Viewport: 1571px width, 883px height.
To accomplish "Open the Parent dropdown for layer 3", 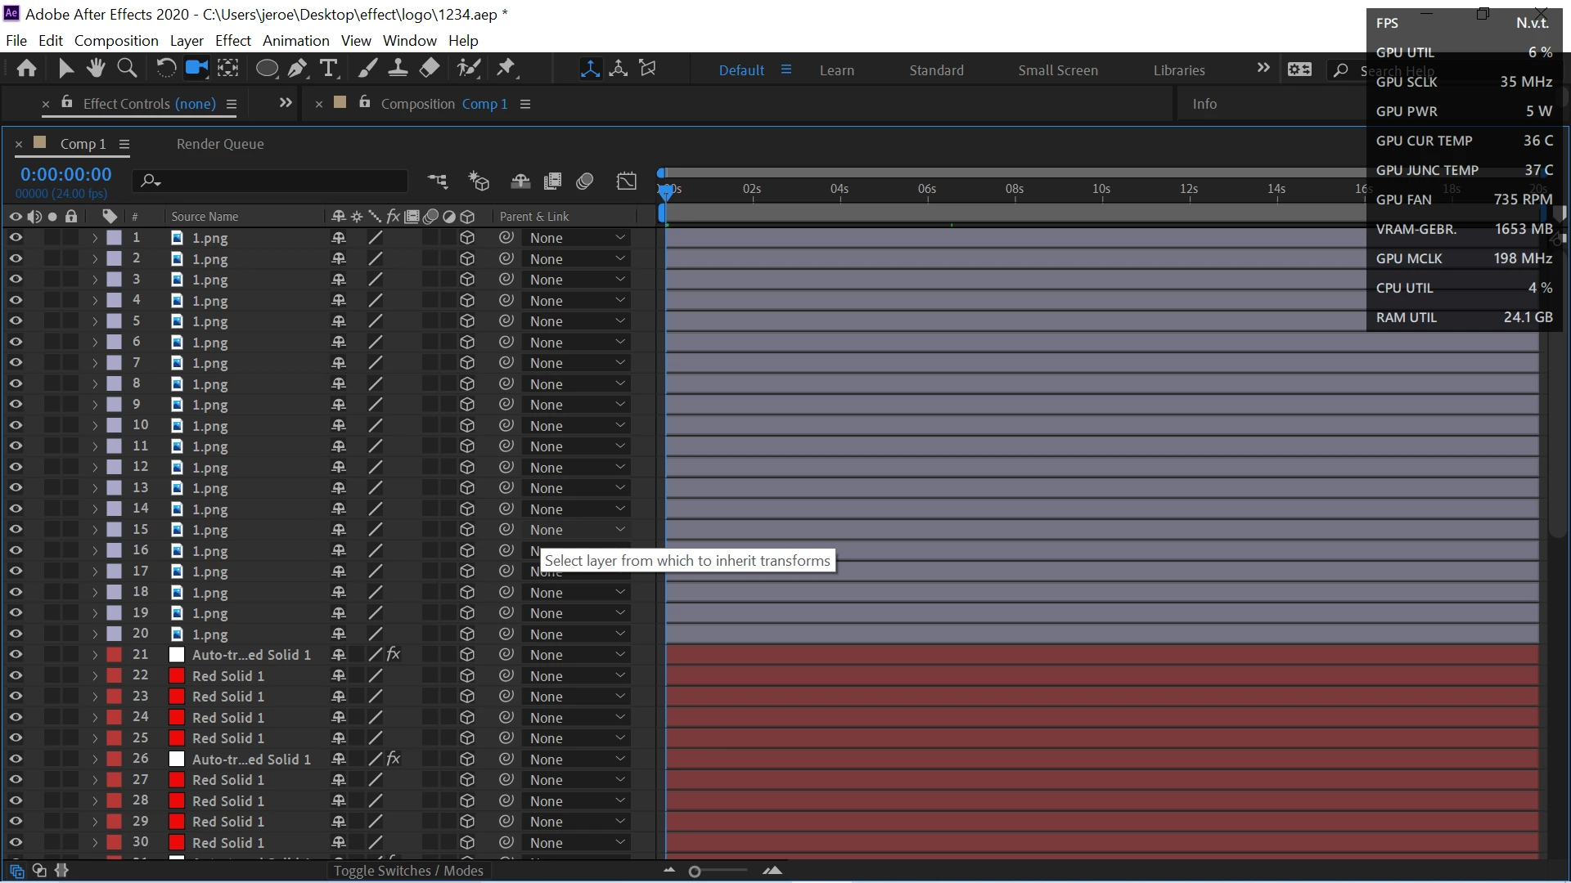I will [576, 280].
